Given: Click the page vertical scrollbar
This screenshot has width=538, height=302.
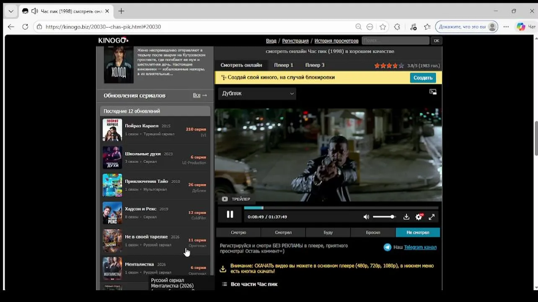Looking at the screenshot, I should tap(536, 138).
